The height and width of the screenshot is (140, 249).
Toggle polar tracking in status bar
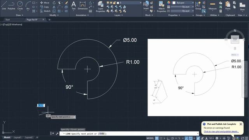tap(172, 138)
